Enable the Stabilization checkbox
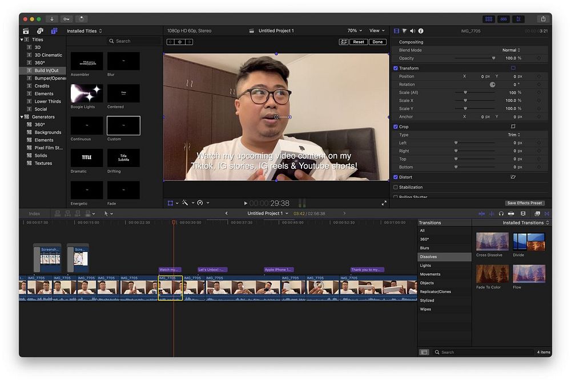 coord(396,187)
